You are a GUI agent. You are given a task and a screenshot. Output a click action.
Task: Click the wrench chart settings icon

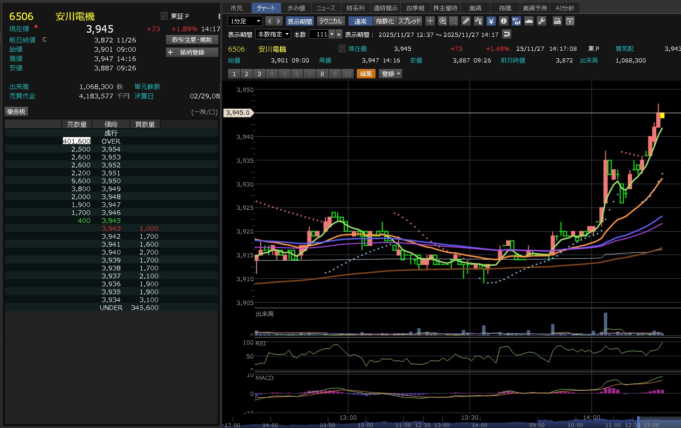pyautogui.click(x=542, y=21)
